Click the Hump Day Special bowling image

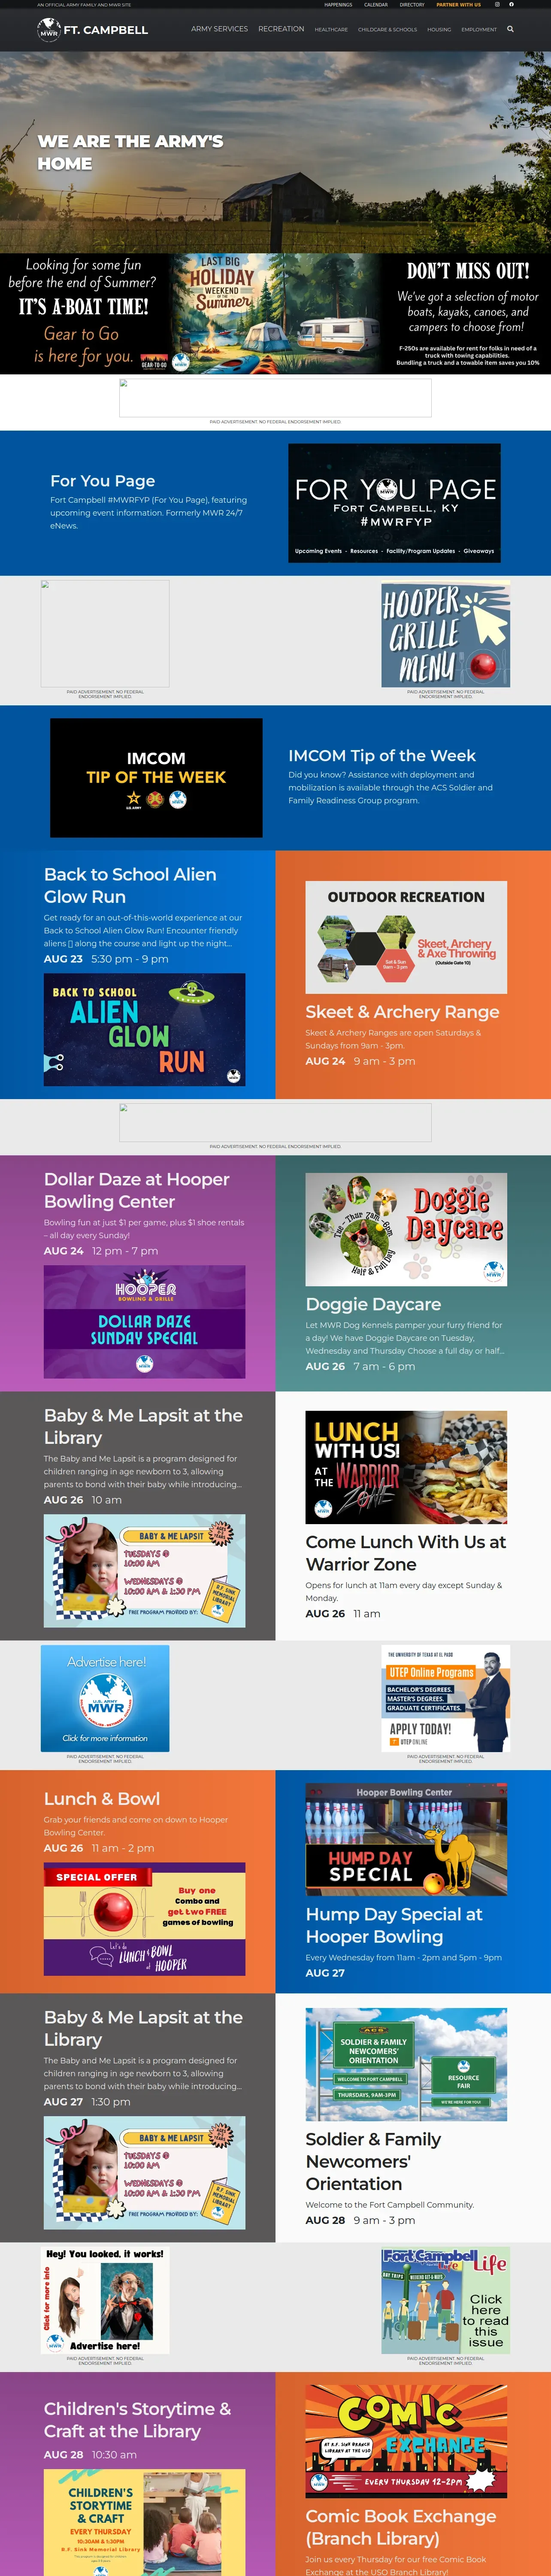pyautogui.click(x=406, y=1839)
